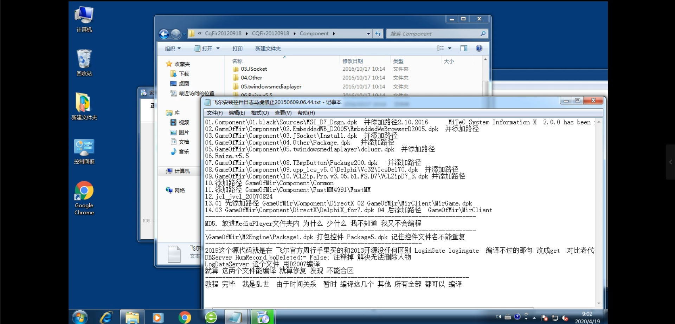Open the Google Chrome desktop shortcut

click(x=84, y=198)
